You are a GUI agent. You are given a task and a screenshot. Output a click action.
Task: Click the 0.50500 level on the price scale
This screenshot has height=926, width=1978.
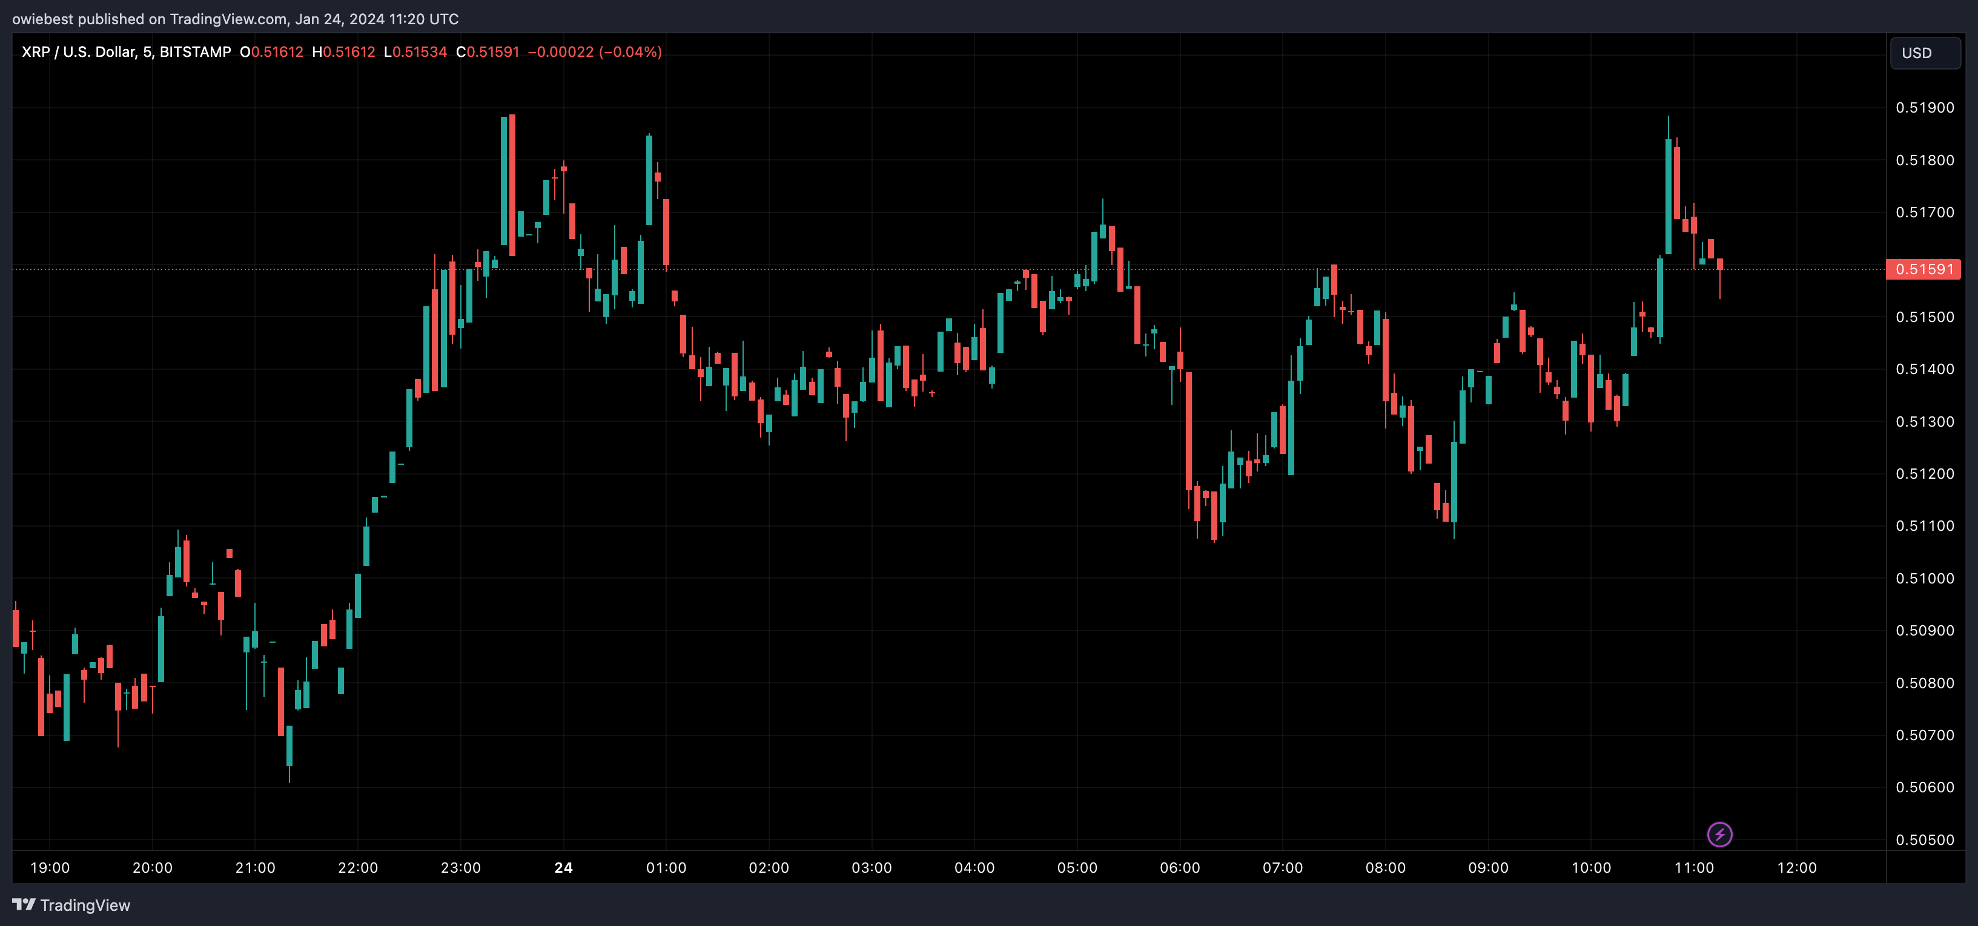[1924, 840]
